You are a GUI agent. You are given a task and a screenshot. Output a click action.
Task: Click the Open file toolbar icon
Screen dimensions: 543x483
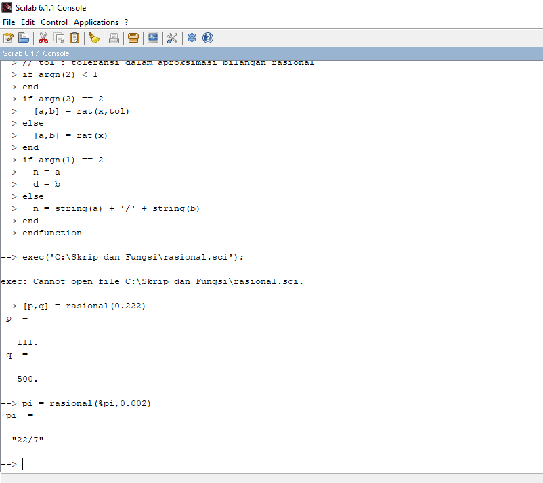pos(24,38)
